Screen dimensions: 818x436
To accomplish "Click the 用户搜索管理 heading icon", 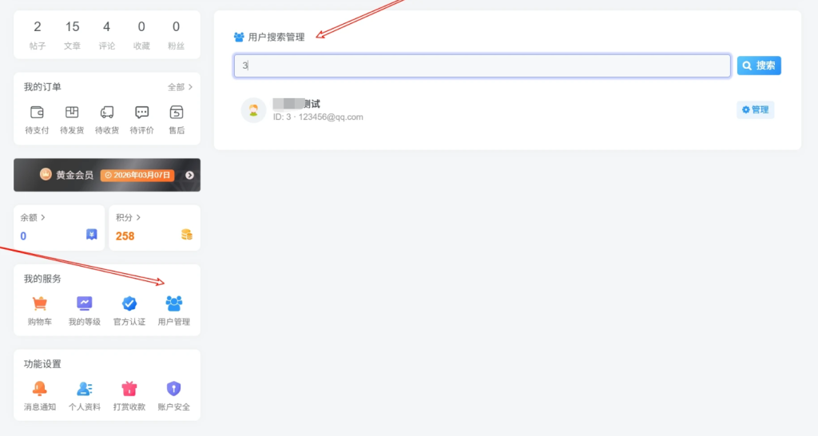I will click(x=239, y=37).
